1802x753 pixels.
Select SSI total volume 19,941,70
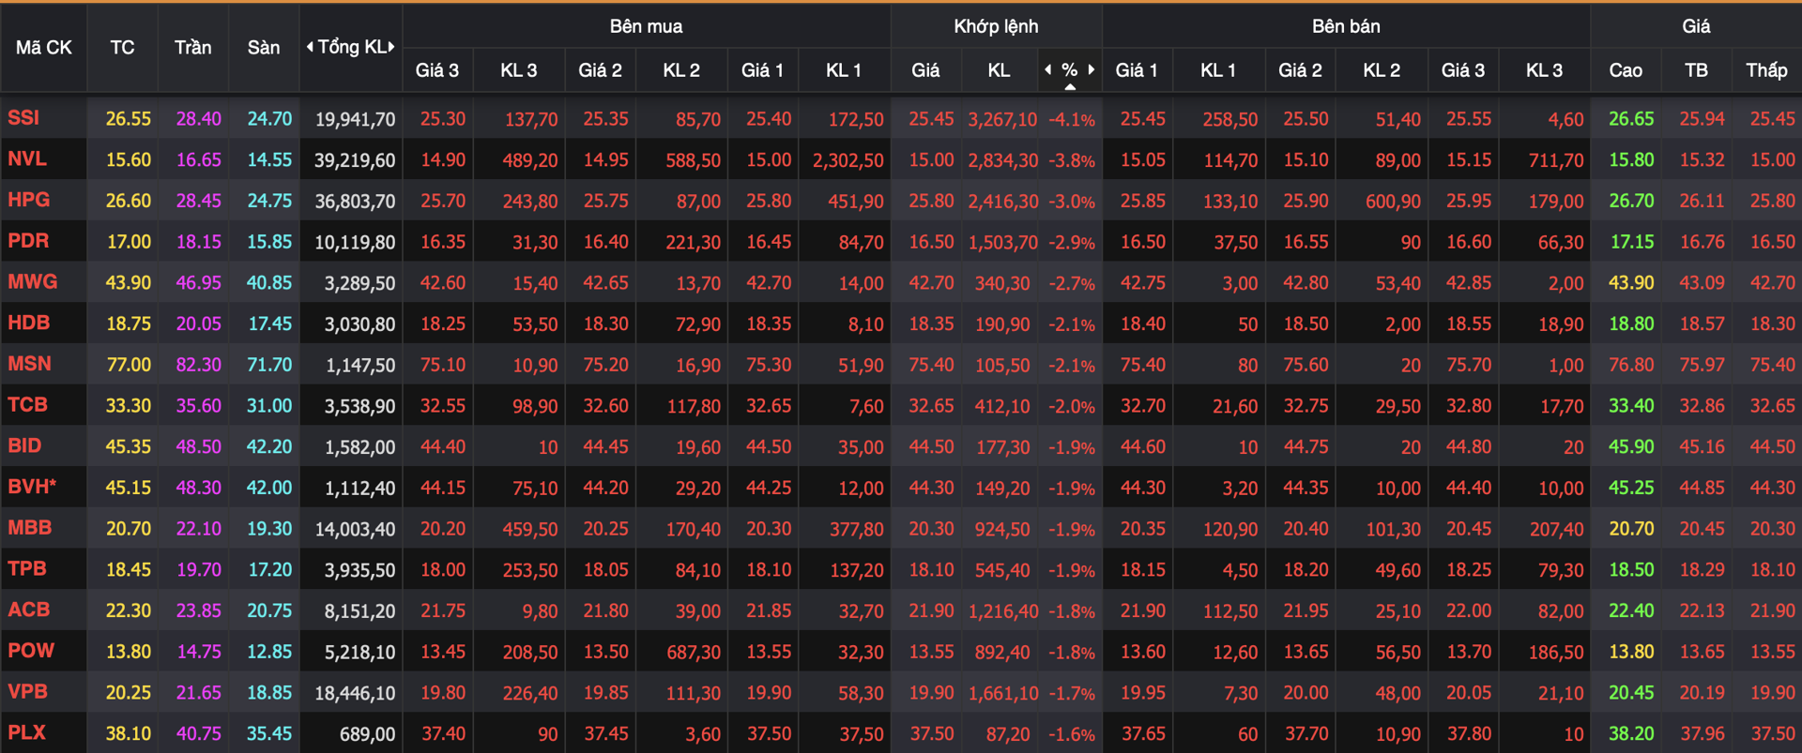point(355,120)
